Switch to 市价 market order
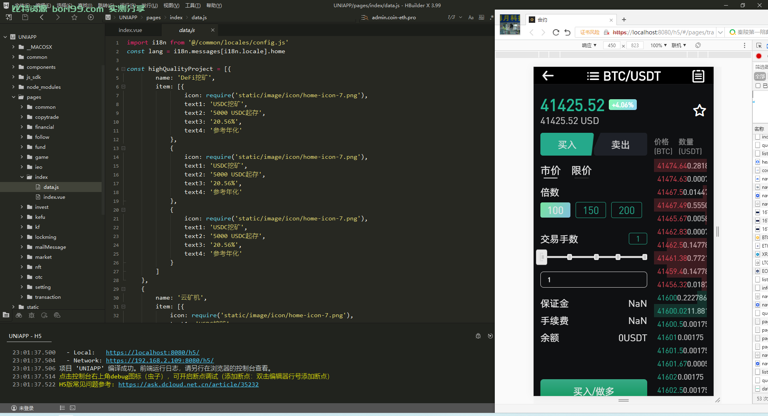The width and height of the screenshot is (768, 416). tap(550, 171)
